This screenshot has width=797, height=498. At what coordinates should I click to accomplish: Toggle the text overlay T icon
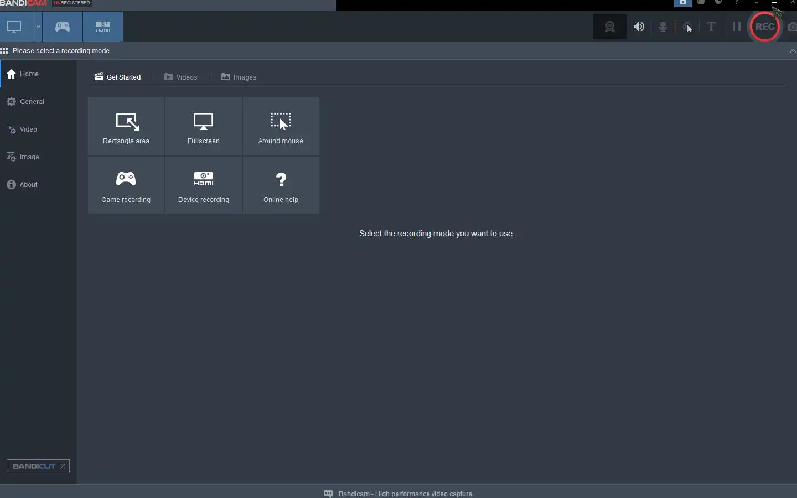[x=711, y=27]
